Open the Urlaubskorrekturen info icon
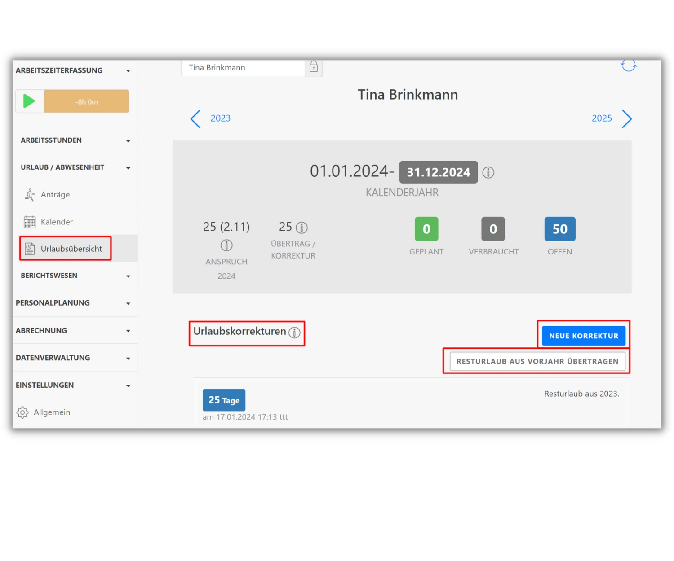Screen dimensions: 674x561 pyautogui.click(x=295, y=333)
